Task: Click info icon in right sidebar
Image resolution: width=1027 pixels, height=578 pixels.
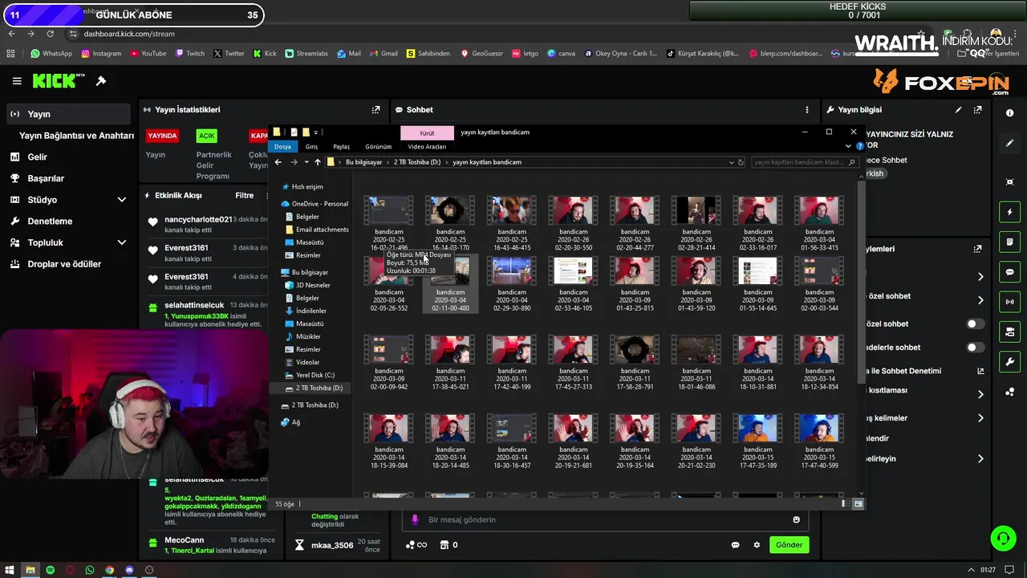Action: (1010, 114)
